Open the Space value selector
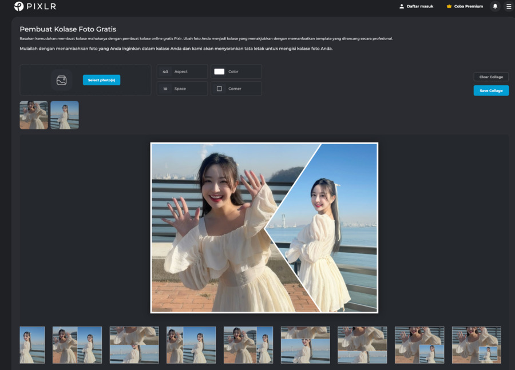Screen dimensions: 515x370 click(x=182, y=89)
